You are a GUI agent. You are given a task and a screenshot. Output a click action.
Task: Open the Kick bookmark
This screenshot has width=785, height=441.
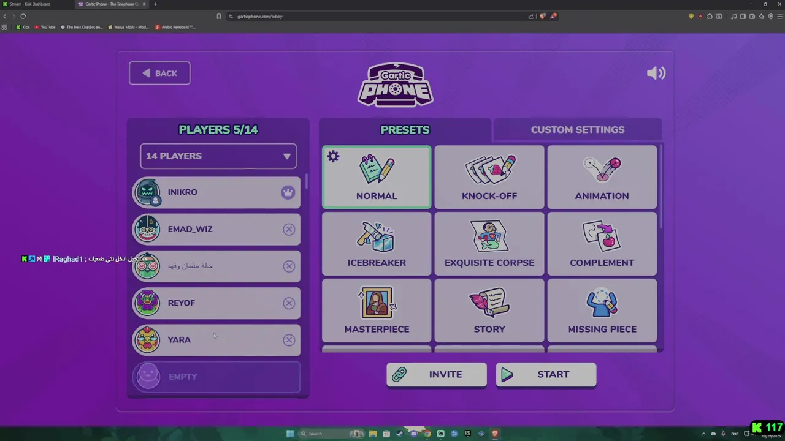pos(23,27)
